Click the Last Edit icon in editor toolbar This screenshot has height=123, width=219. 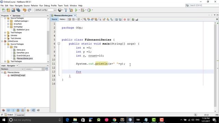pyautogui.click(x=69, y=19)
